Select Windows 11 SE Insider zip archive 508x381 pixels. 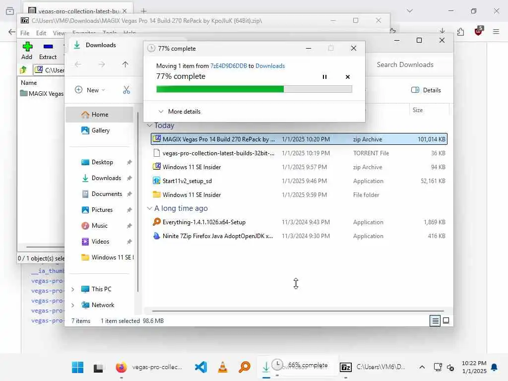pyautogui.click(x=299, y=167)
